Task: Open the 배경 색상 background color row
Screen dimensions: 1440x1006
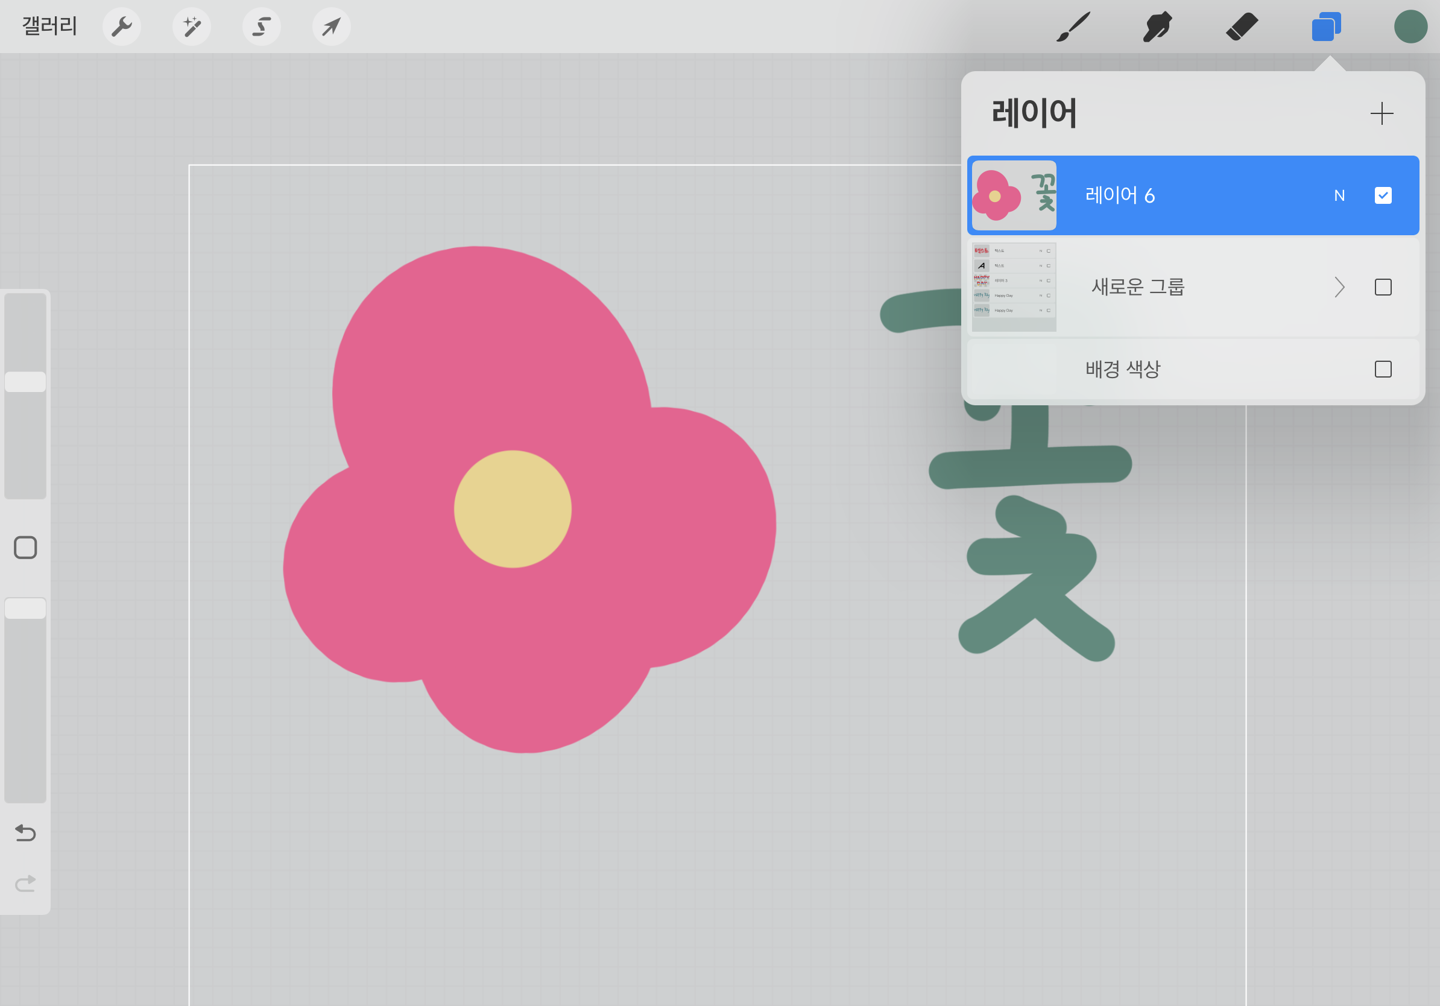Action: pyautogui.click(x=1193, y=369)
